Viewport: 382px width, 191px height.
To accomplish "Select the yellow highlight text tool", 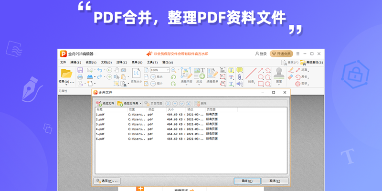I will pos(231,70).
